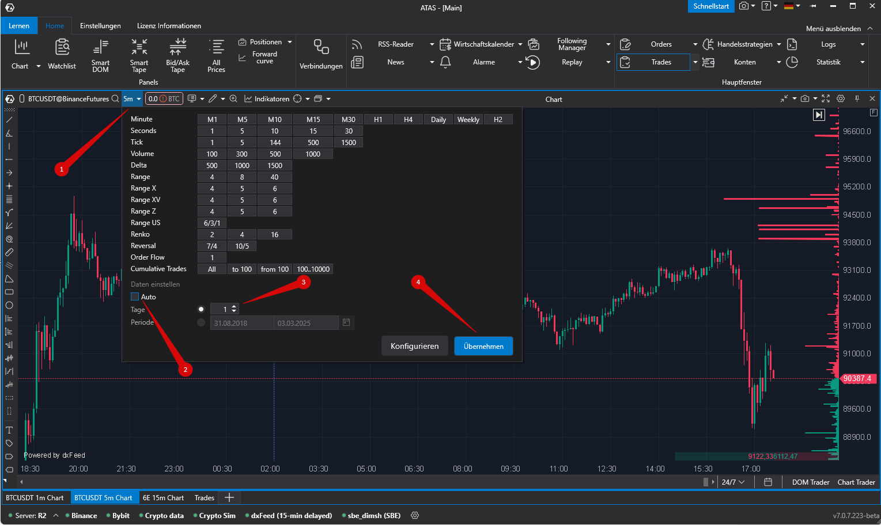Click the Periode start date field 31.08.2018
Screen dimensions: 881x525
point(242,323)
